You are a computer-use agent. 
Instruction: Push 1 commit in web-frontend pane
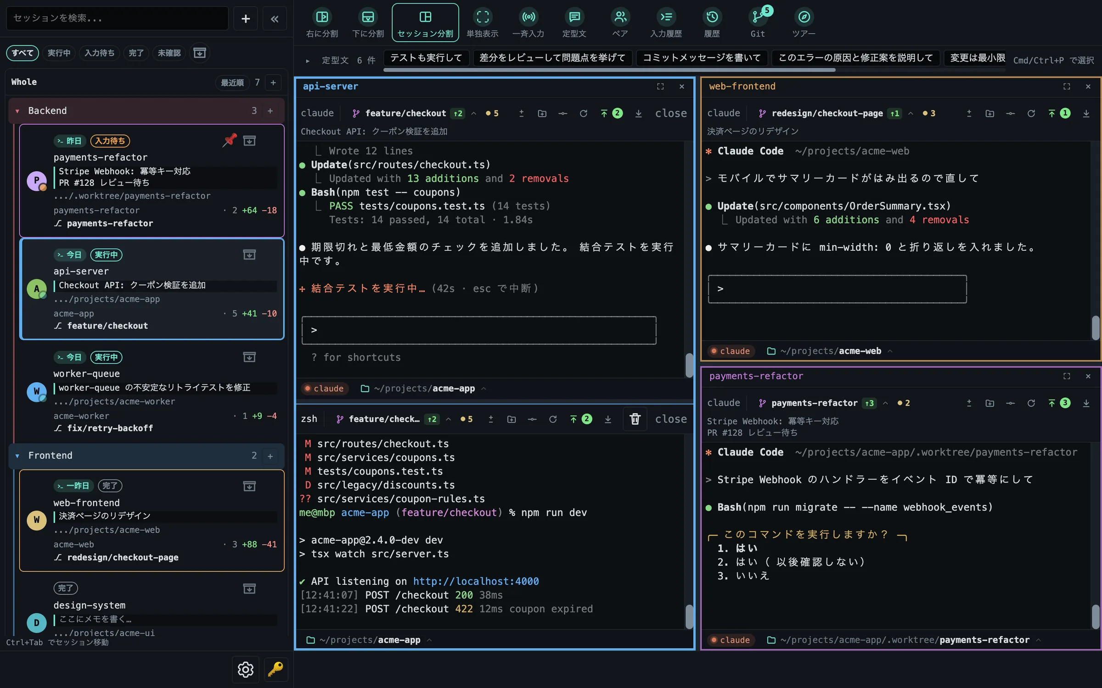tap(1060, 113)
